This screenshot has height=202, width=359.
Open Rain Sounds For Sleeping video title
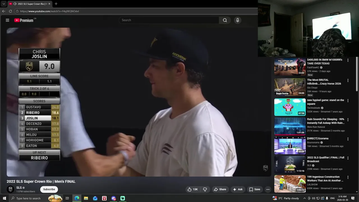point(326,121)
